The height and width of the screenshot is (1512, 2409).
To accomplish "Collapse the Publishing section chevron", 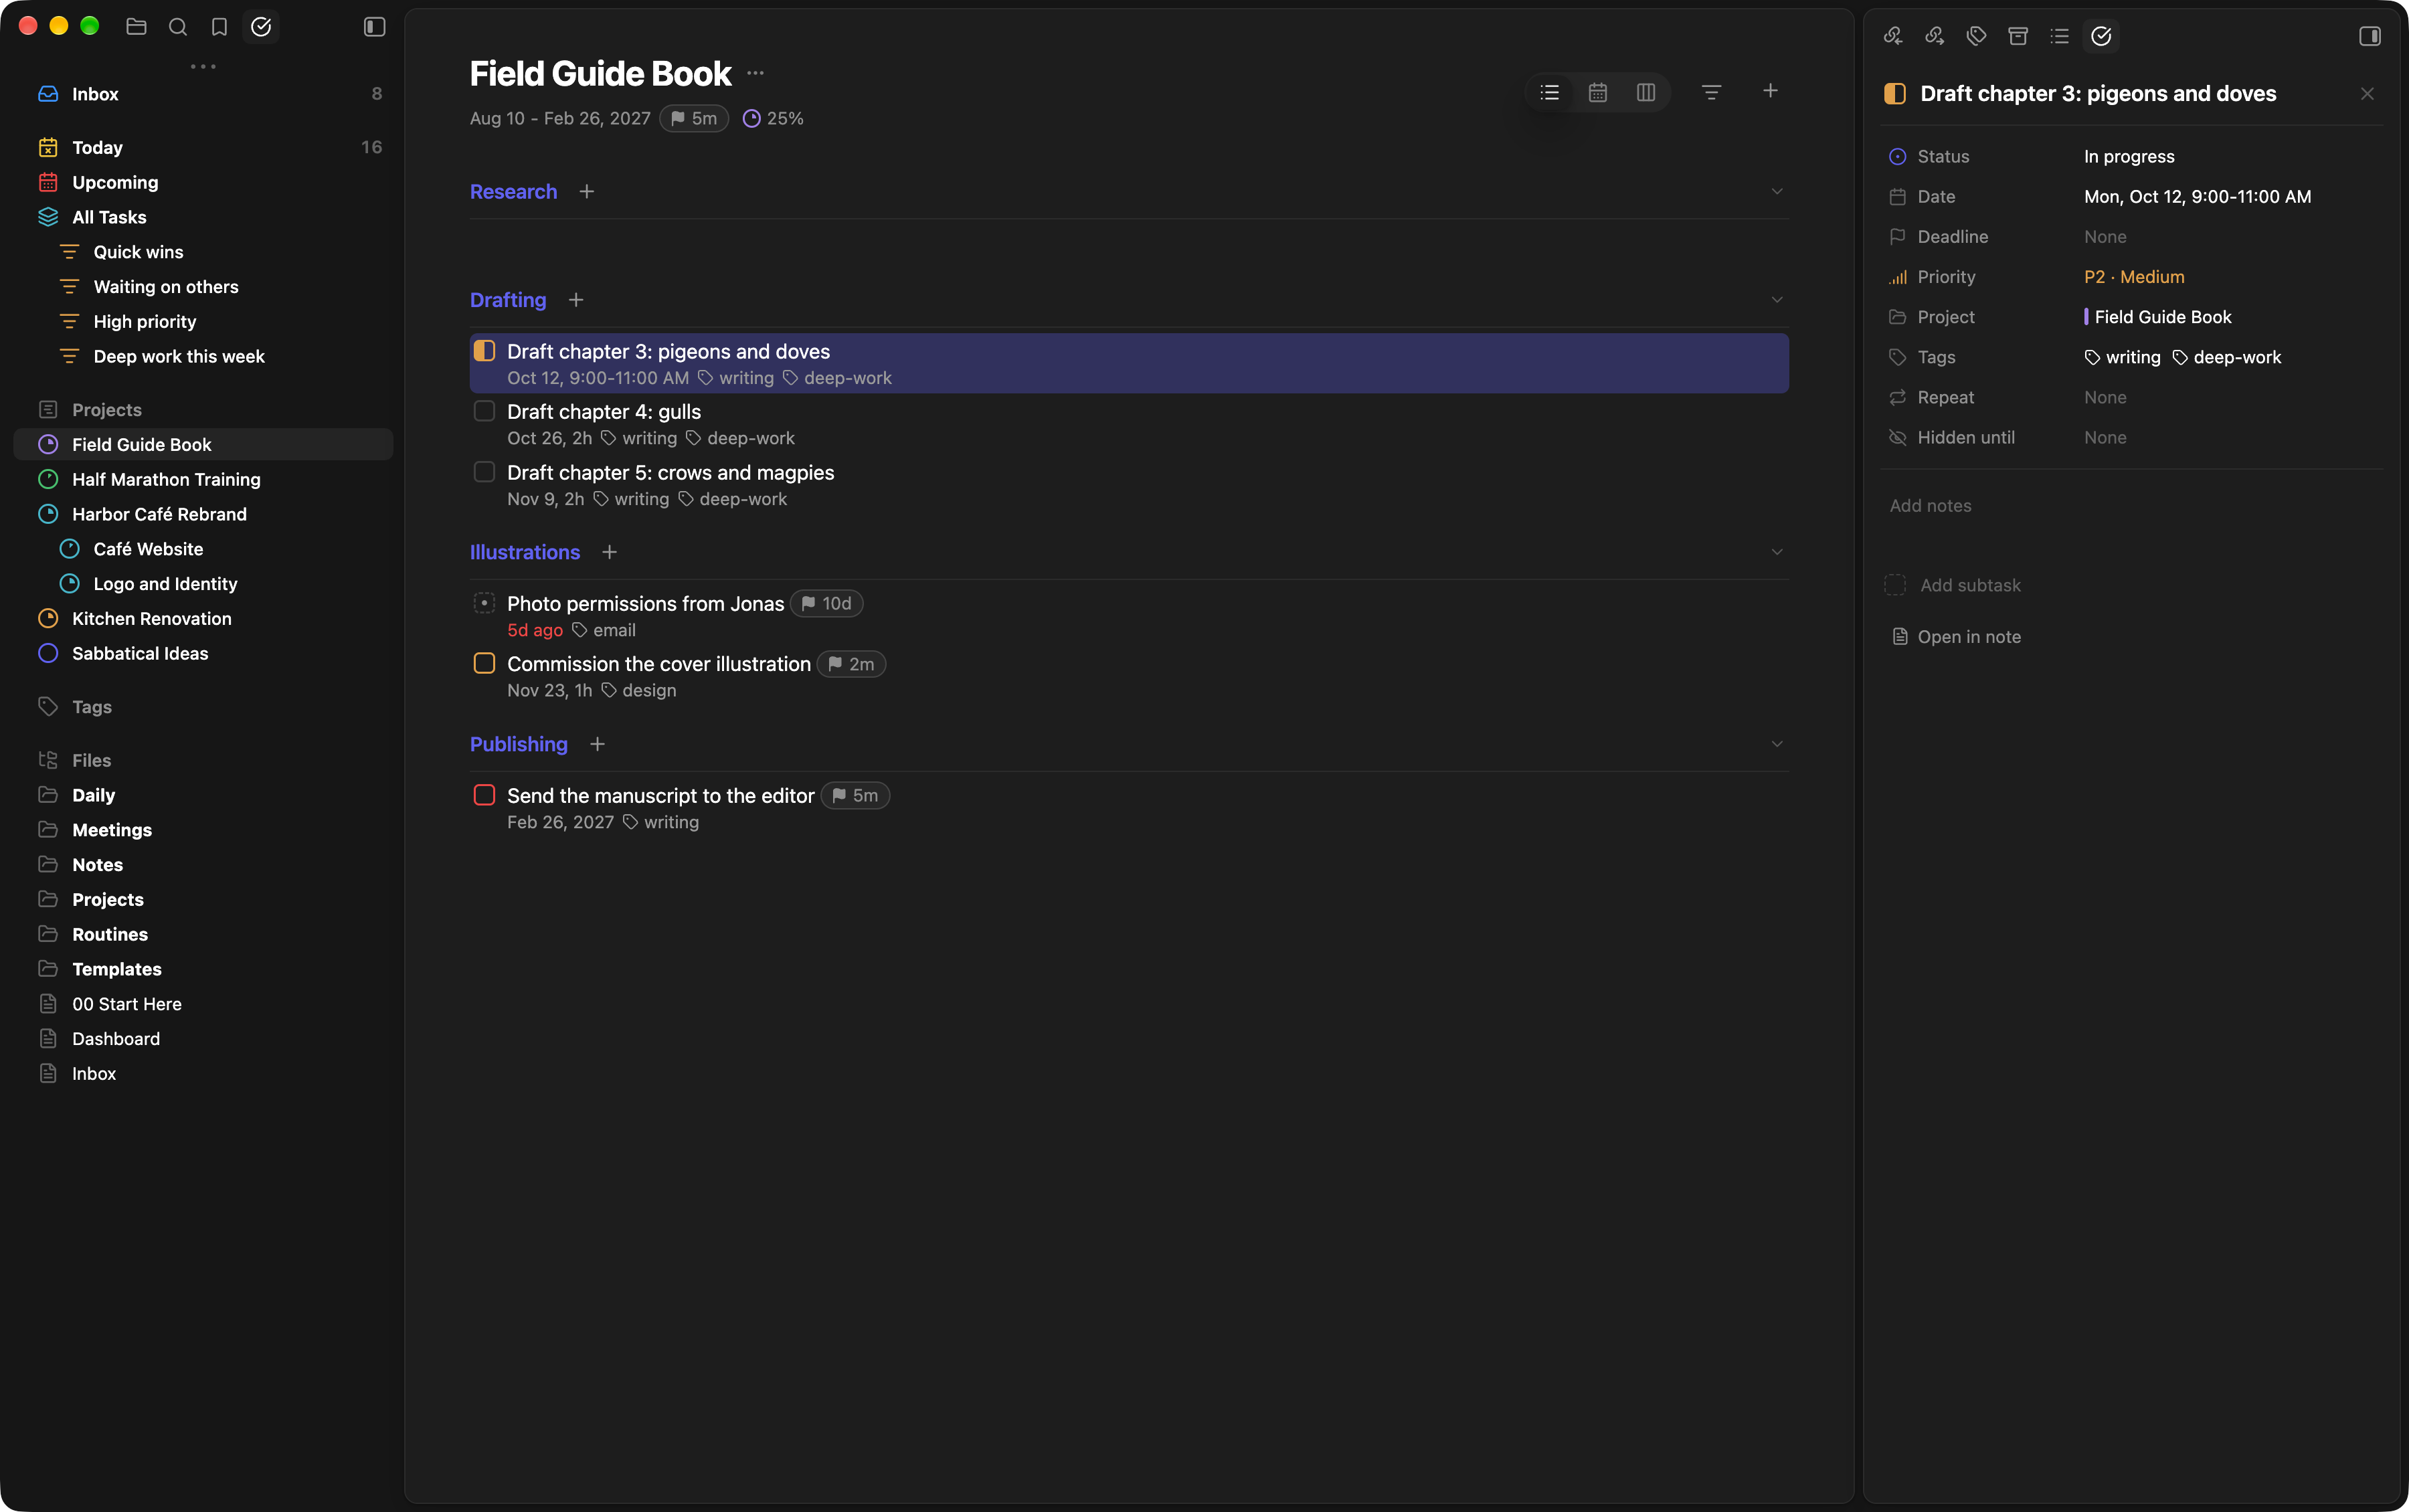I will coord(1777,744).
